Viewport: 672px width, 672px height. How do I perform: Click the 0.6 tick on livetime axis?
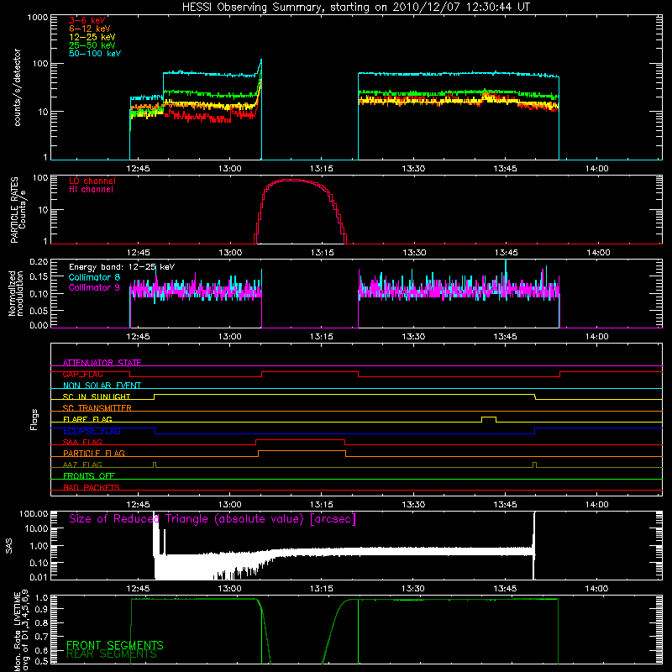pyautogui.click(x=43, y=650)
